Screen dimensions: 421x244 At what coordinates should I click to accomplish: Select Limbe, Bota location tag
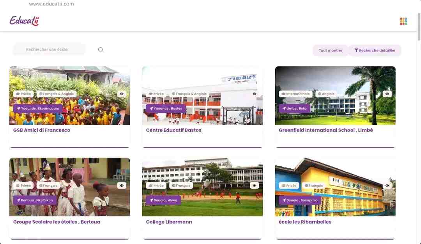click(294, 108)
